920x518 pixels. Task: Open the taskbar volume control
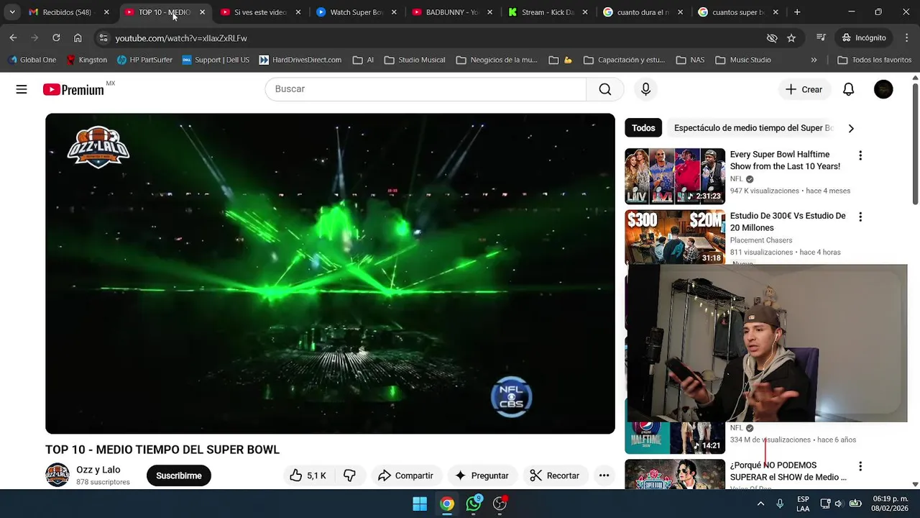click(x=838, y=504)
